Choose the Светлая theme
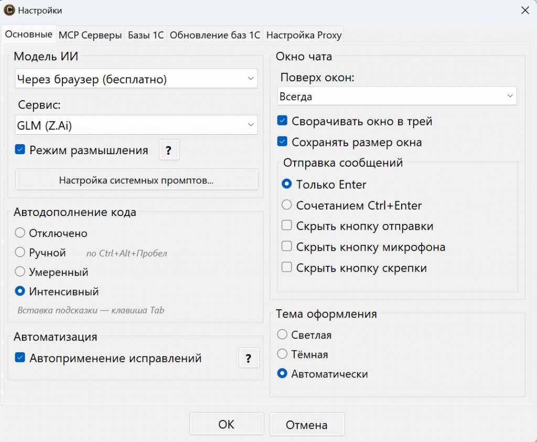The image size is (537, 442). (x=282, y=335)
